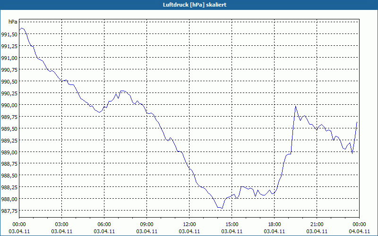Select the 988,00 y-axis value
Image resolution: width=378 pixels, height=236 pixels.
coord(9,199)
